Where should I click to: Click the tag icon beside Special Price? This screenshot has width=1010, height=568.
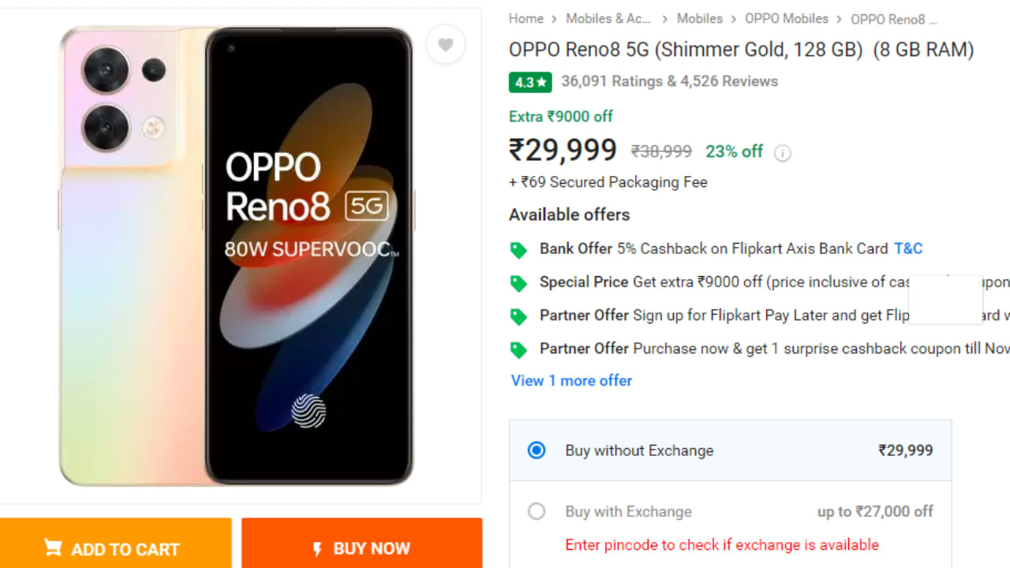tap(518, 282)
